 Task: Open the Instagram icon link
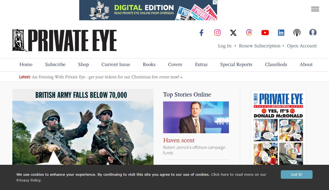[217, 33]
